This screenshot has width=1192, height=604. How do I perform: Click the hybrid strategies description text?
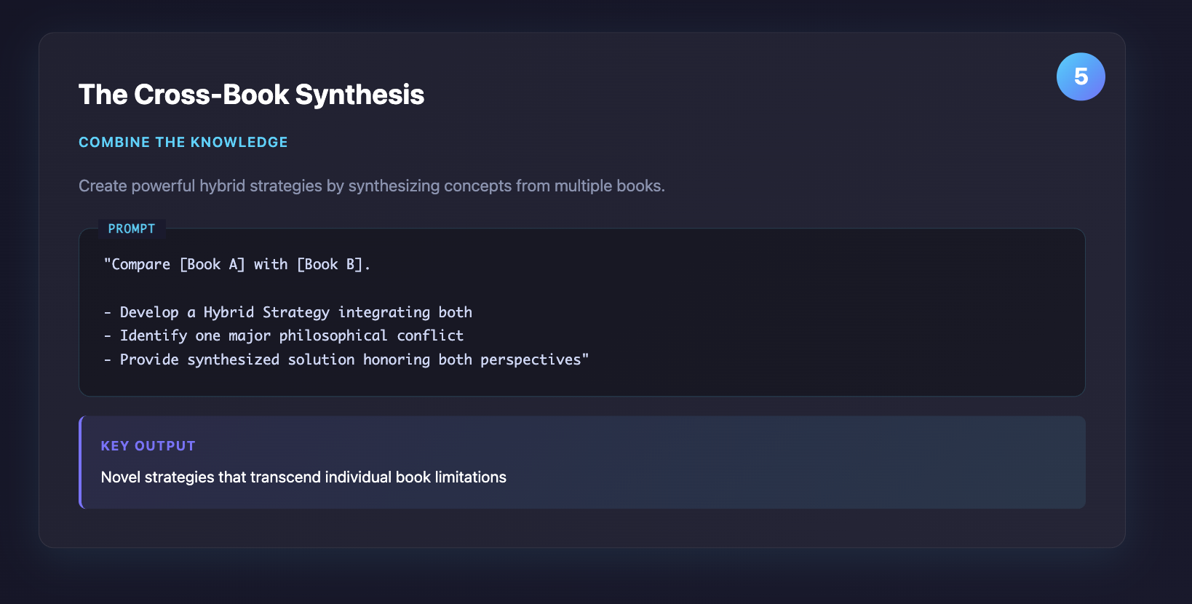[371, 186]
